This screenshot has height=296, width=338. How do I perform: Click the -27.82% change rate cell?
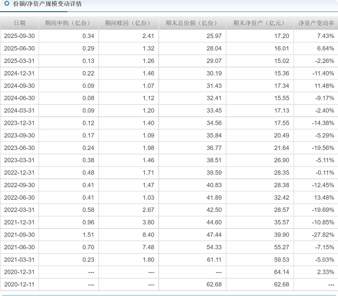click(x=323, y=235)
